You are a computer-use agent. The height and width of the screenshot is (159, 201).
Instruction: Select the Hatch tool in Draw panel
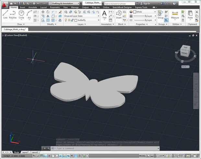pyautogui.click(x=35, y=20)
